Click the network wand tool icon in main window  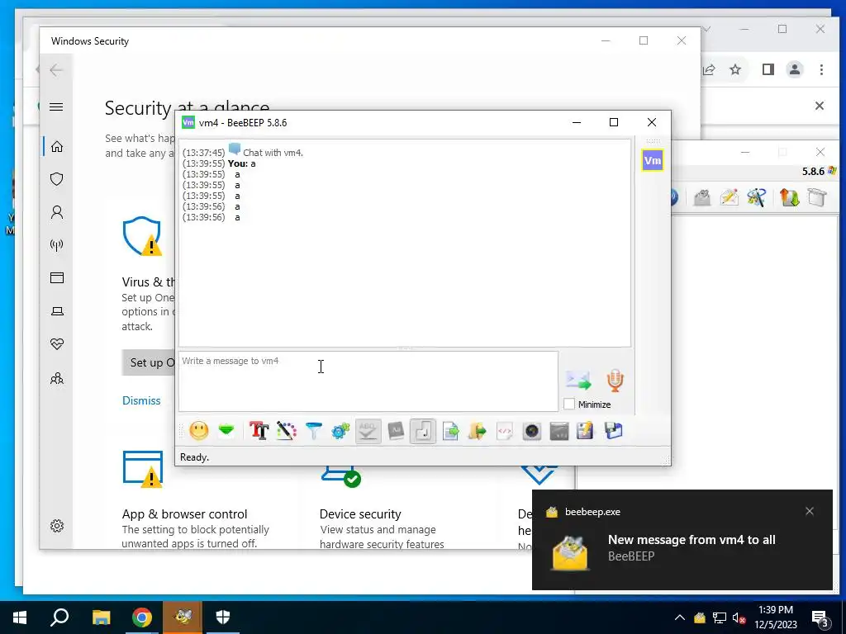tap(757, 198)
